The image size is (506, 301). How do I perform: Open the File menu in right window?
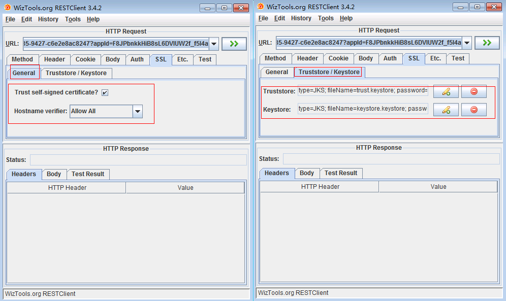263,18
